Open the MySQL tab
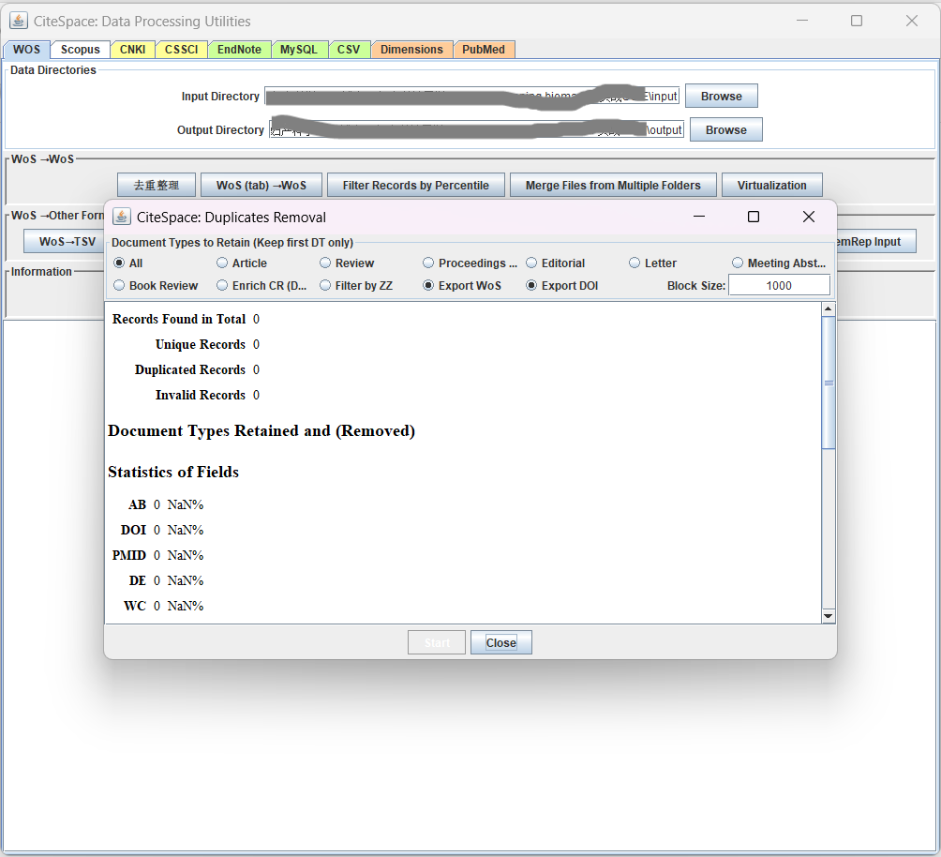Viewport: 941px width, 857px height. (299, 50)
